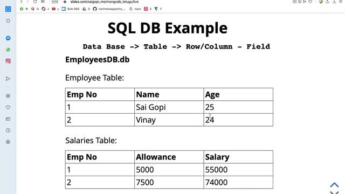Select the 'Vinay' name cell

[x=169, y=120]
